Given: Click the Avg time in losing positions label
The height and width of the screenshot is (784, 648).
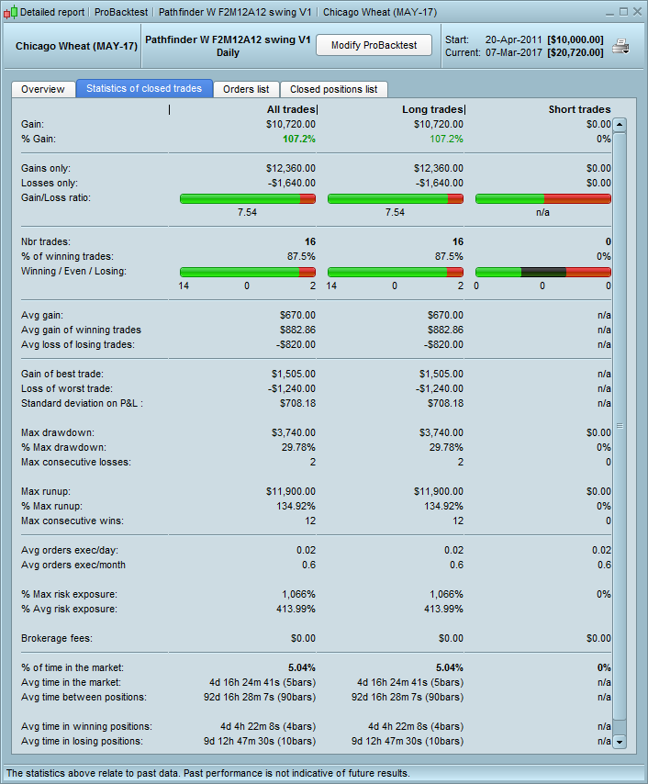Looking at the screenshot, I should (82, 741).
